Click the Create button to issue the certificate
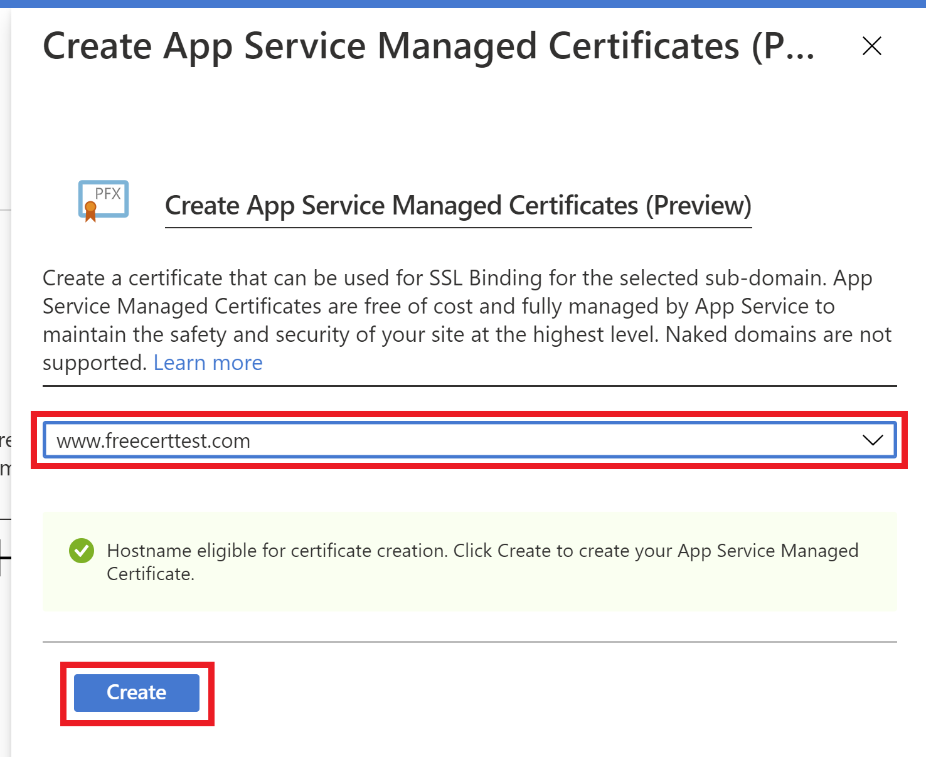 (x=136, y=692)
